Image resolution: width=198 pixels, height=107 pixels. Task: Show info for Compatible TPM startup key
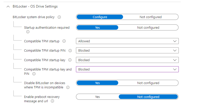70,60
